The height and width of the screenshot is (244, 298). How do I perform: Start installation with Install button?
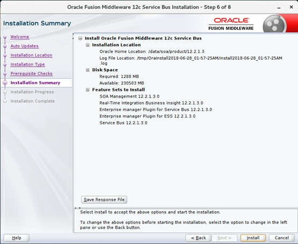[x=253, y=238]
